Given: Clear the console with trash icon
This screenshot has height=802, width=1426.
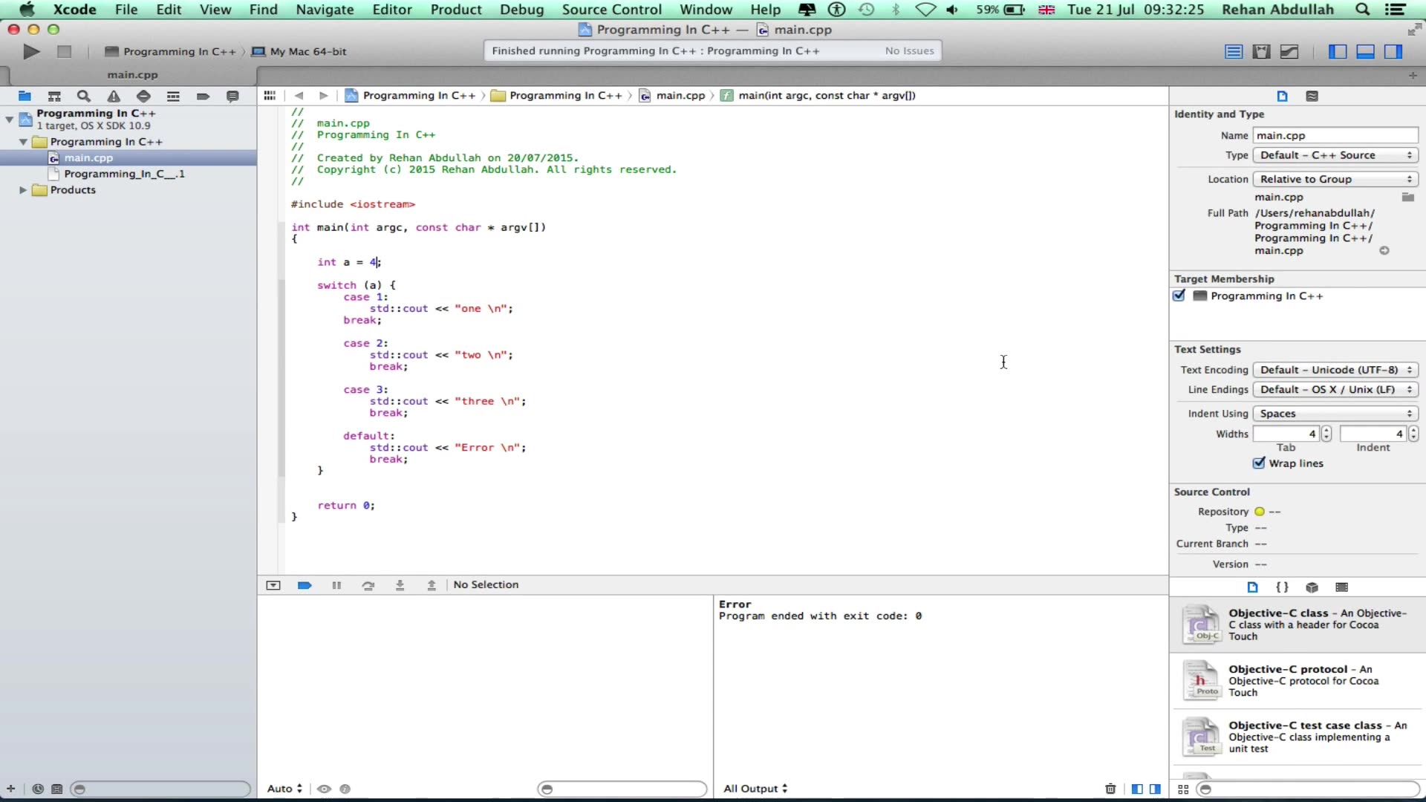Looking at the screenshot, I should [1110, 789].
